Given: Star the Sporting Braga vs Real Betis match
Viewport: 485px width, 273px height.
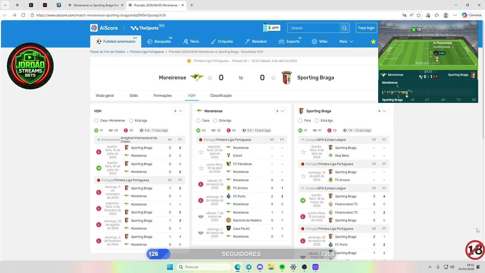Looking at the screenshot, I should click(303, 152).
